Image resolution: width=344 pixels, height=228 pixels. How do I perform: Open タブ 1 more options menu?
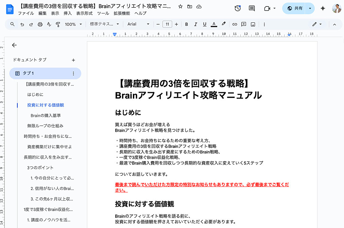click(x=73, y=74)
